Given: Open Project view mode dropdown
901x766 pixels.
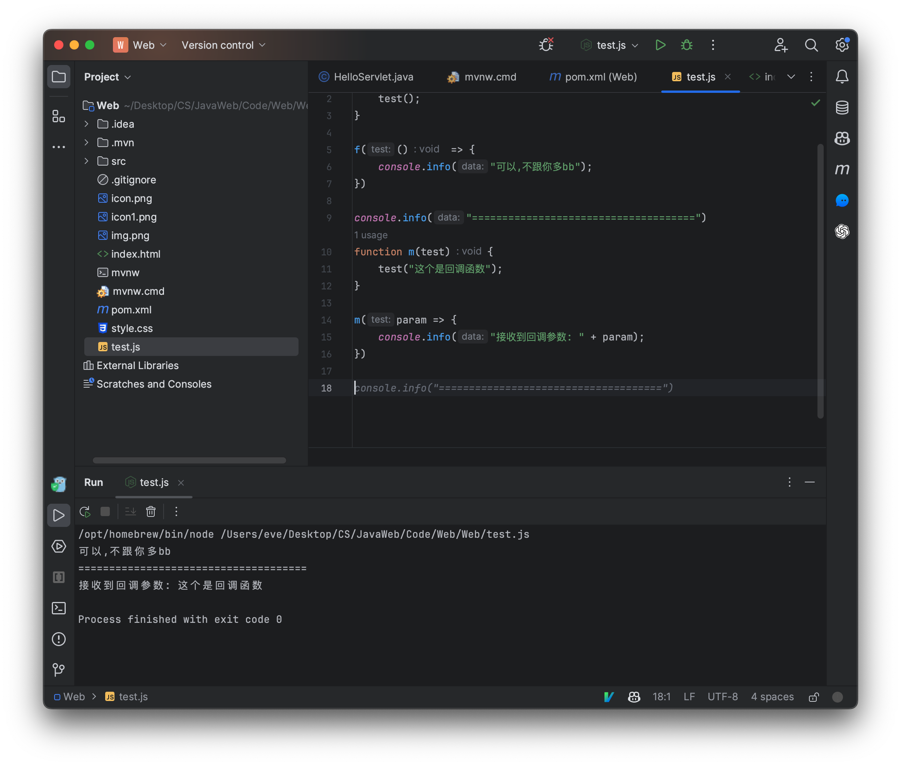Looking at the screenshot, I should (x=107, y=77).
